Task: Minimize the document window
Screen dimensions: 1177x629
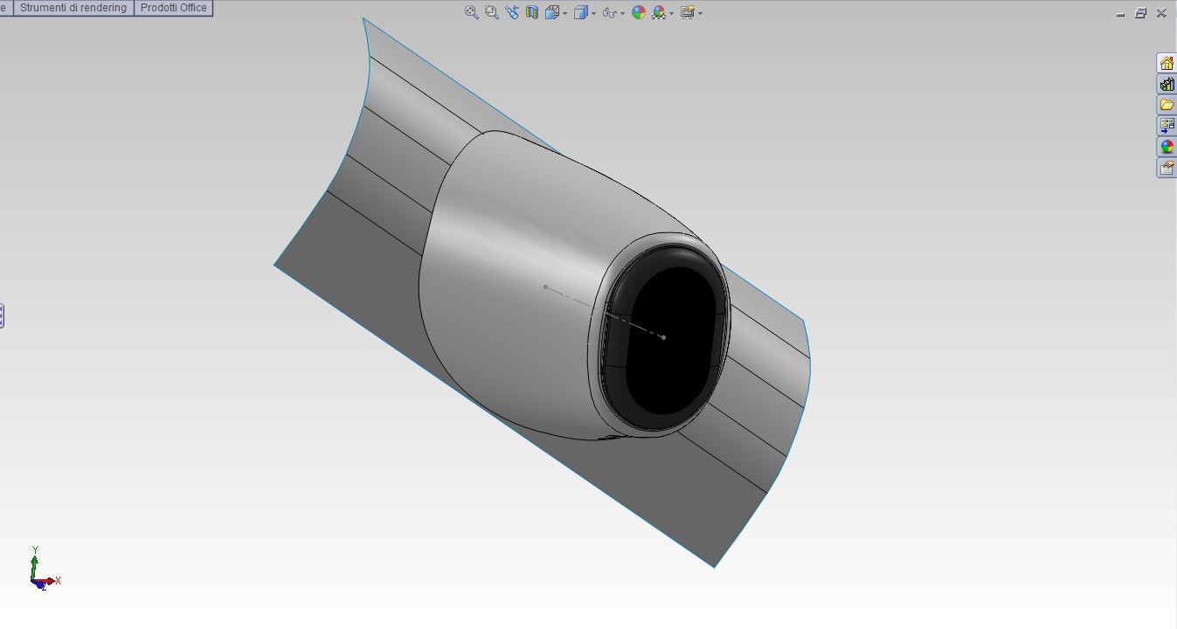Action: click(x=1121, y=13)
